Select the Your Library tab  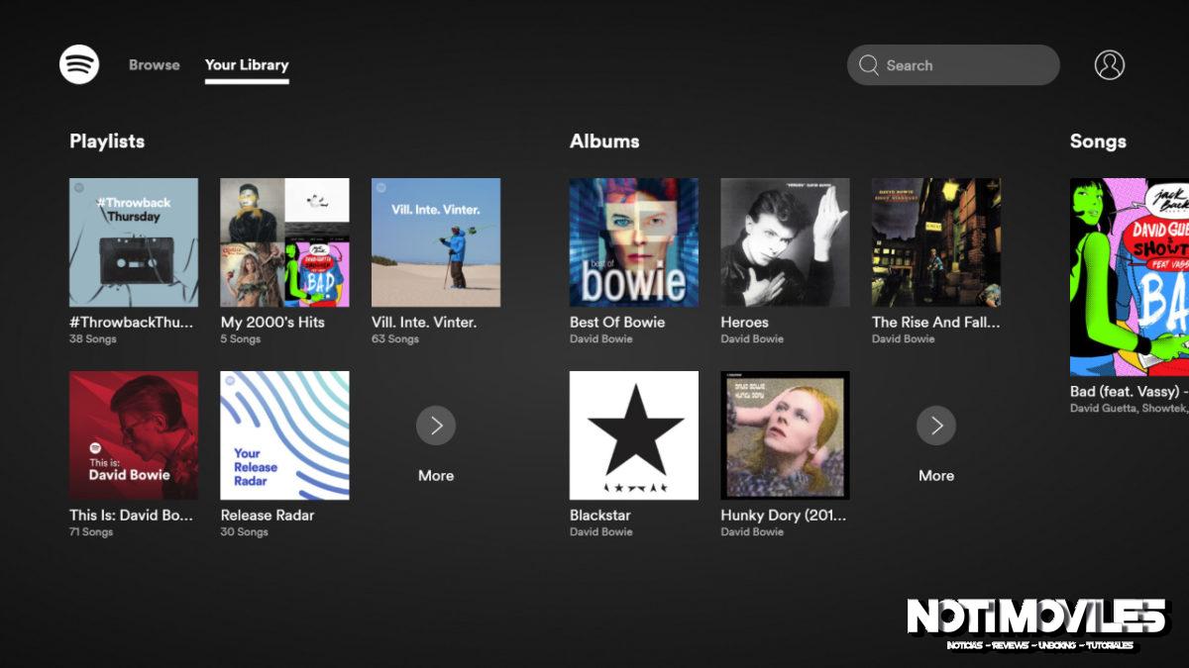pyautogui.click(x=246, y=64)
